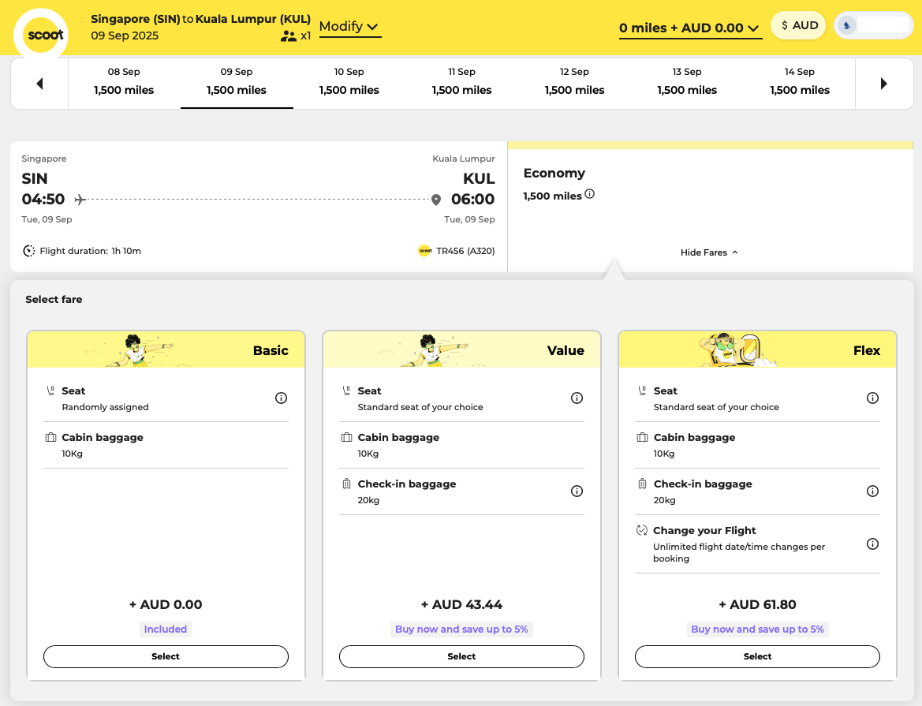The image size is (922, 706).
Task: Click the '+ AUD 61.80' price
Action: point(757,604)
